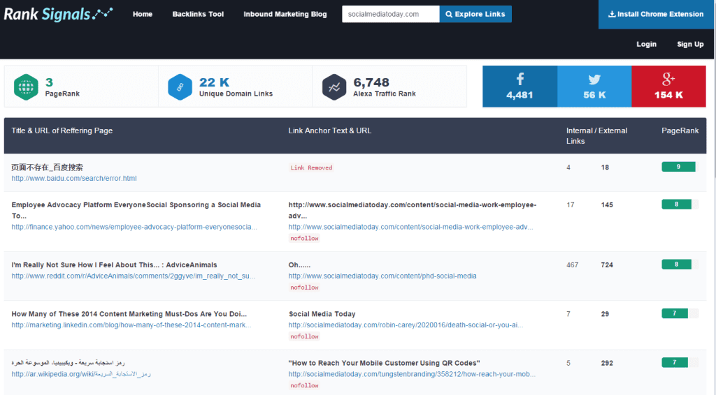The width and height of the screenshot is (716, 395).
Task: Focus the domain search input field
Action: click(390, 14)
